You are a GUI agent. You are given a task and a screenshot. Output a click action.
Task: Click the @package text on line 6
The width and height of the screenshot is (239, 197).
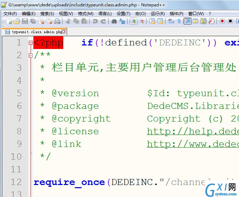pyautogui.click(x=76, y=106)
